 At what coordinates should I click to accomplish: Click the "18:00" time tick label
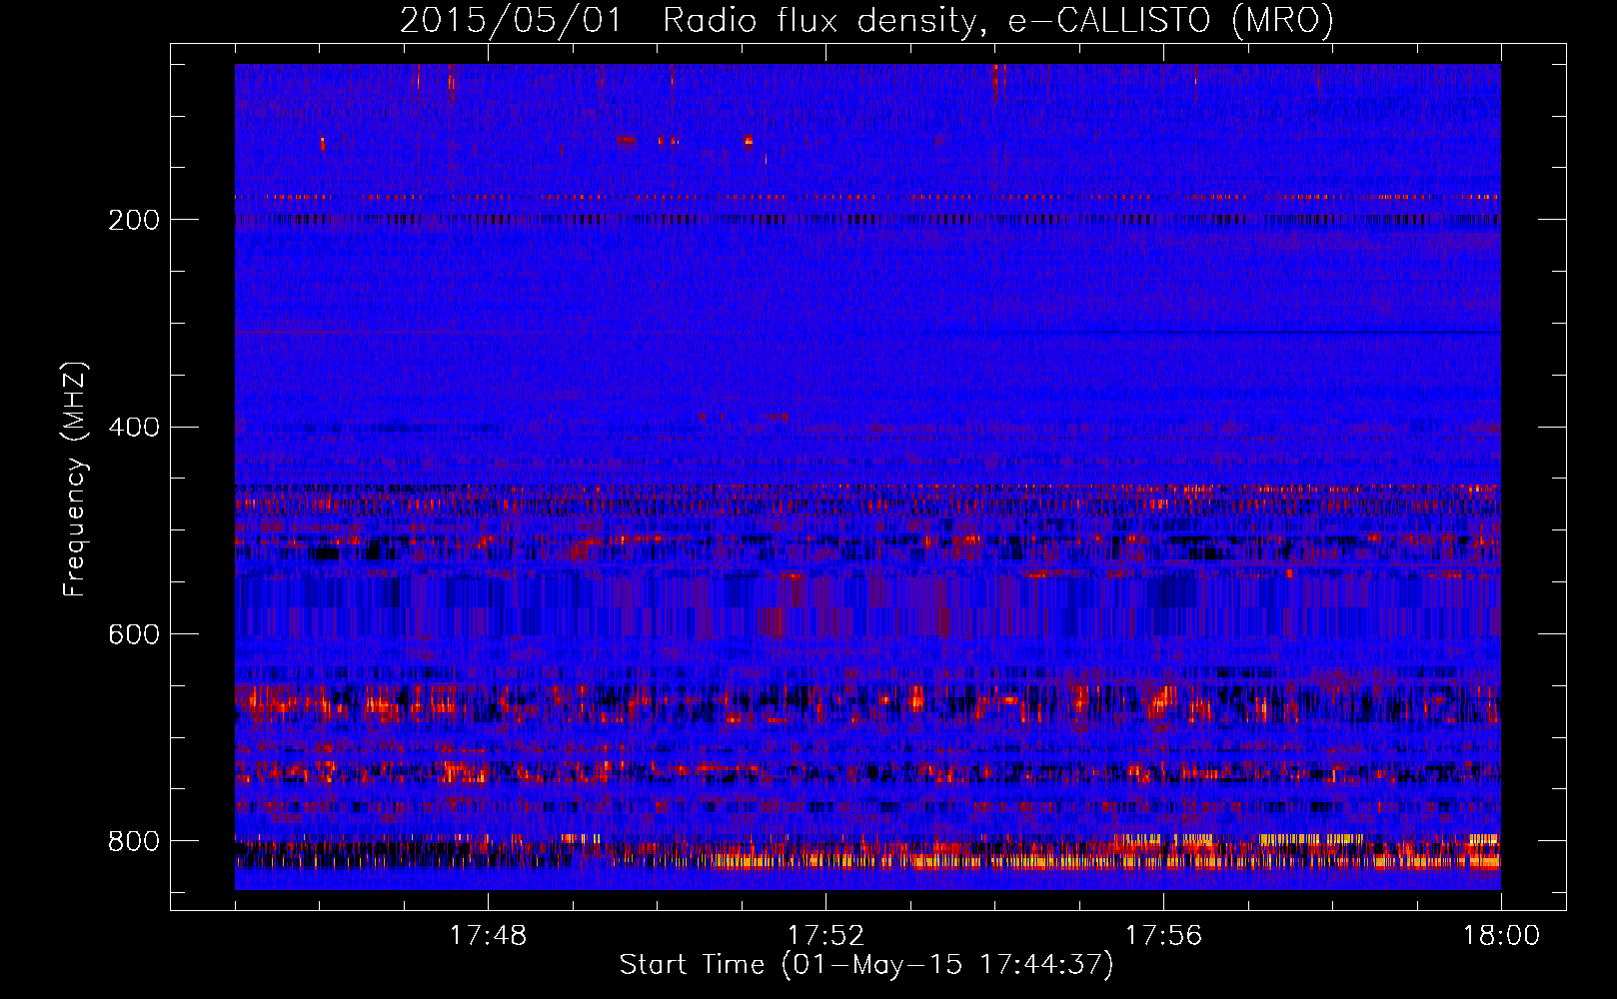(x=1501, y=936)
